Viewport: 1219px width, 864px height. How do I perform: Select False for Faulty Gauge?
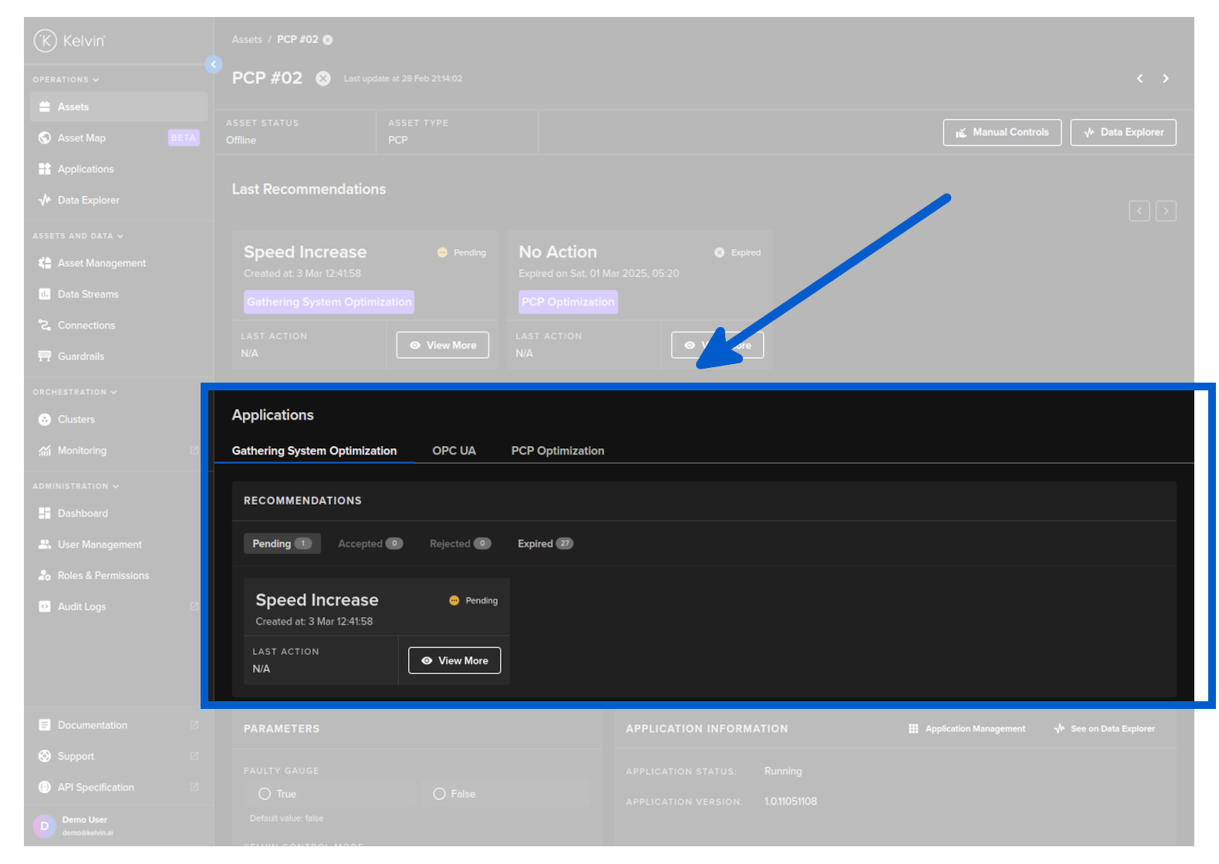[440, 794]
